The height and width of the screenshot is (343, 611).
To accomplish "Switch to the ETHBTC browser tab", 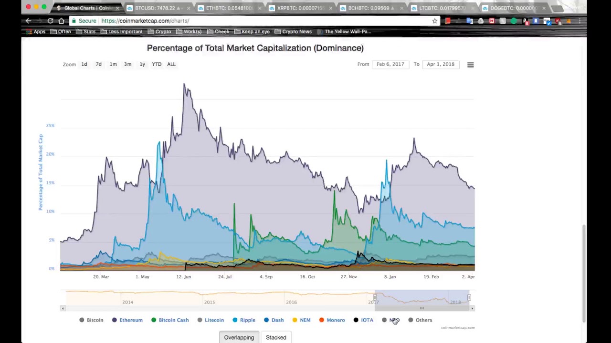I will [229, 8].
